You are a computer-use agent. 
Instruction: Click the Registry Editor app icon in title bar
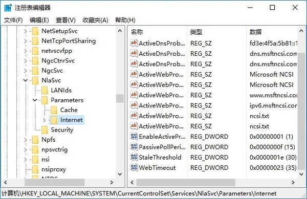[x=8, y=8]
